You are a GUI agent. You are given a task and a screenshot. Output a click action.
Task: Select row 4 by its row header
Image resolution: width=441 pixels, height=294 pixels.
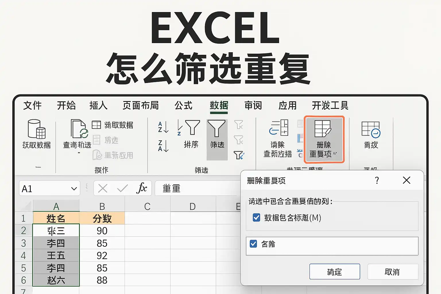click(x=24, y=255)
